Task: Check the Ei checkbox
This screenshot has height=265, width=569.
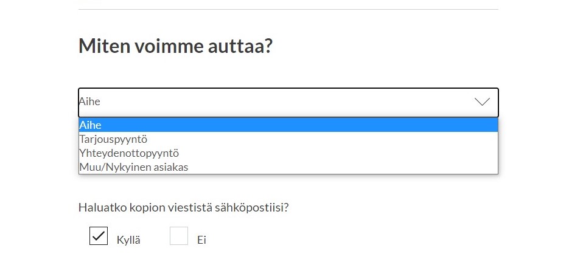Action: tap(179, 236)
